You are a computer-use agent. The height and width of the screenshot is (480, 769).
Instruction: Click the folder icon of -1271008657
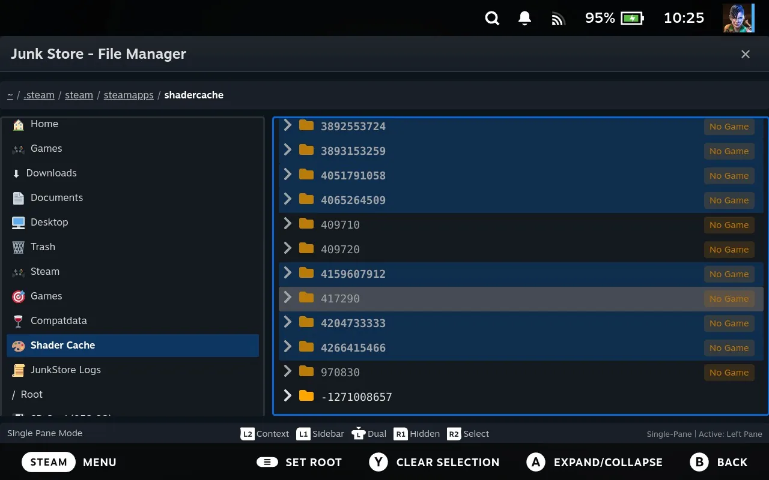pyautogui.click(x=306, y=396)
